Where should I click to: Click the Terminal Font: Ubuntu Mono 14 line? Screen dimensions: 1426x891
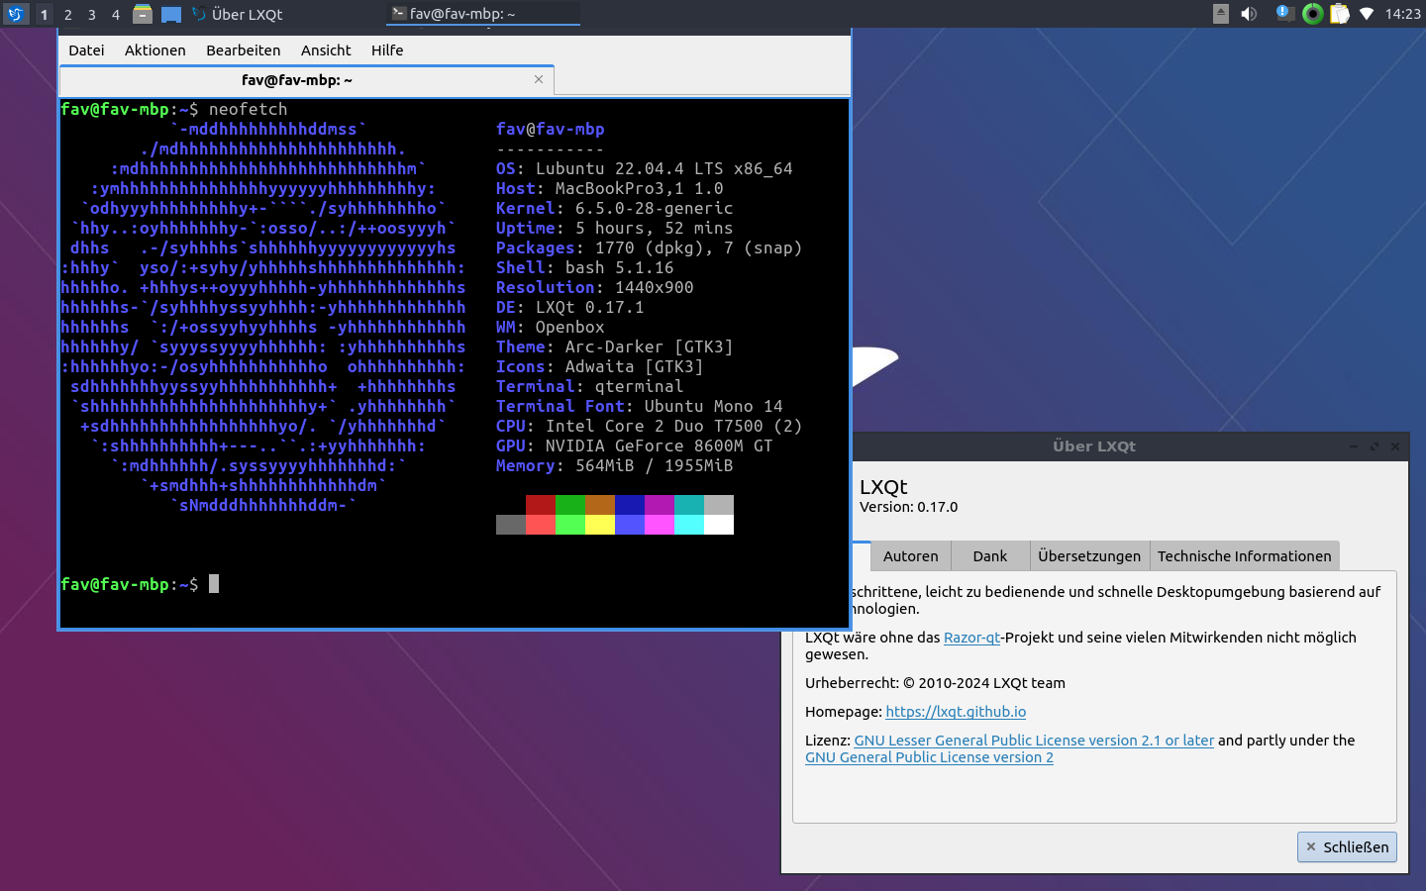(640, 406)
